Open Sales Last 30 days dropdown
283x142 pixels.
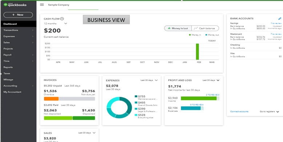click(x=87, y=133)
